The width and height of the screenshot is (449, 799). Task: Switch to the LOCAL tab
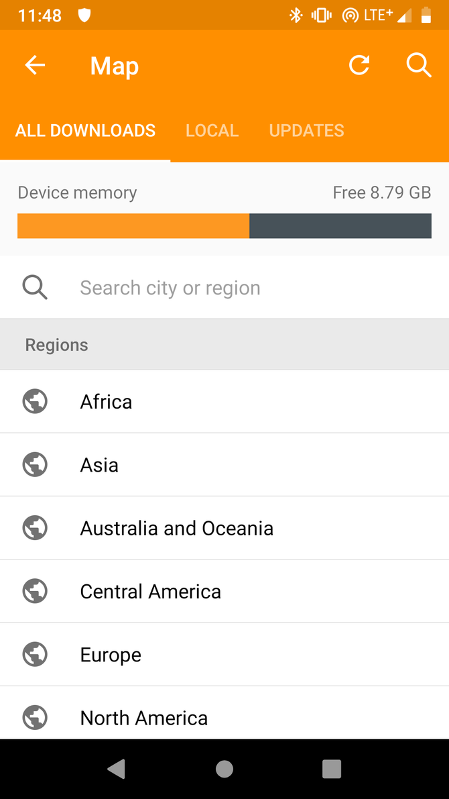212,130
